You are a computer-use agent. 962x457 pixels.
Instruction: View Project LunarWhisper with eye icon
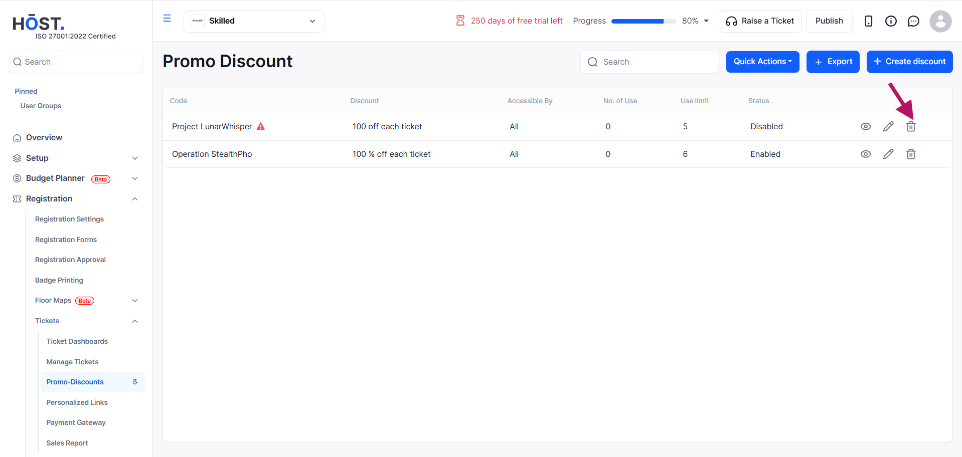coord(866,127)
